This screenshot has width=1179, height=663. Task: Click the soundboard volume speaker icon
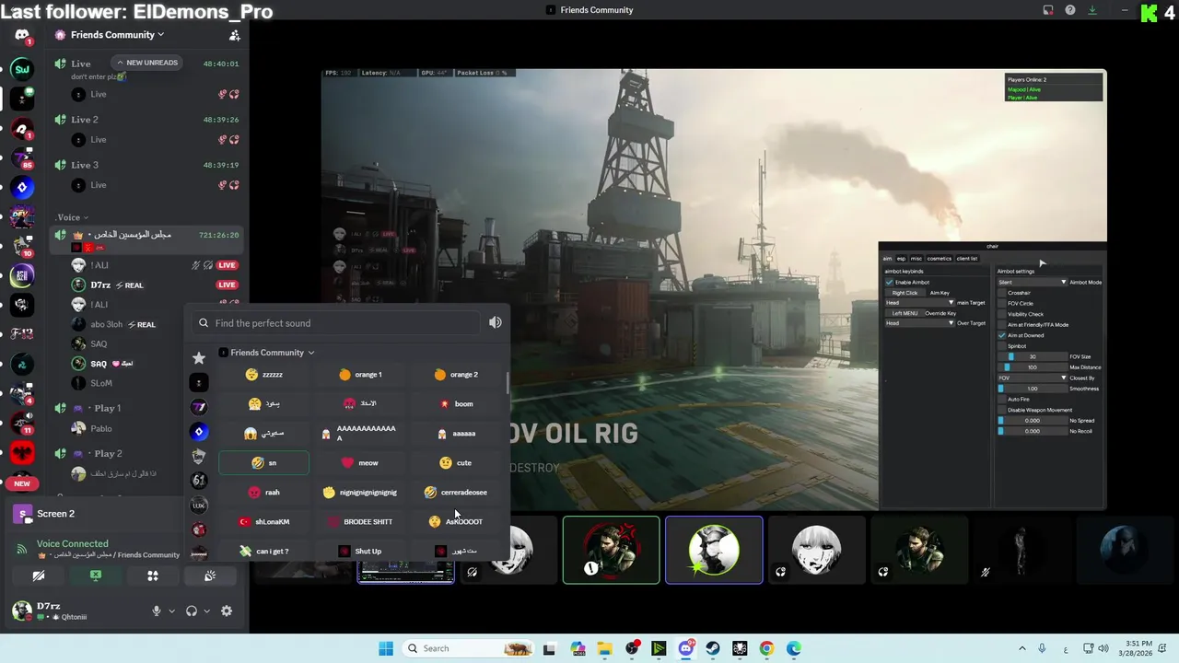point(496,322)
